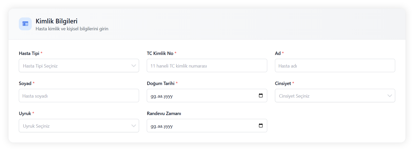Click the Hasta Tipi field label
The width and height of the screenshot is (414, 151).
coord(29,53)
